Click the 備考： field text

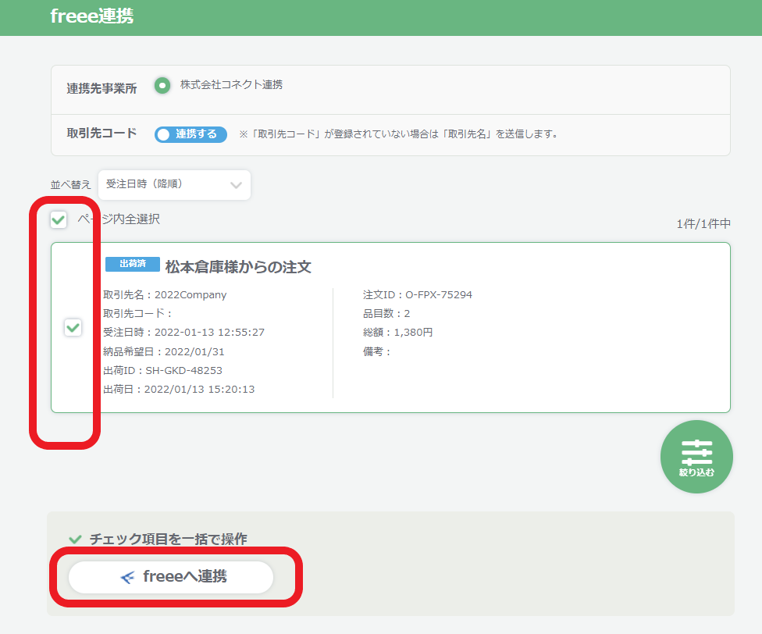pos(376,351)
